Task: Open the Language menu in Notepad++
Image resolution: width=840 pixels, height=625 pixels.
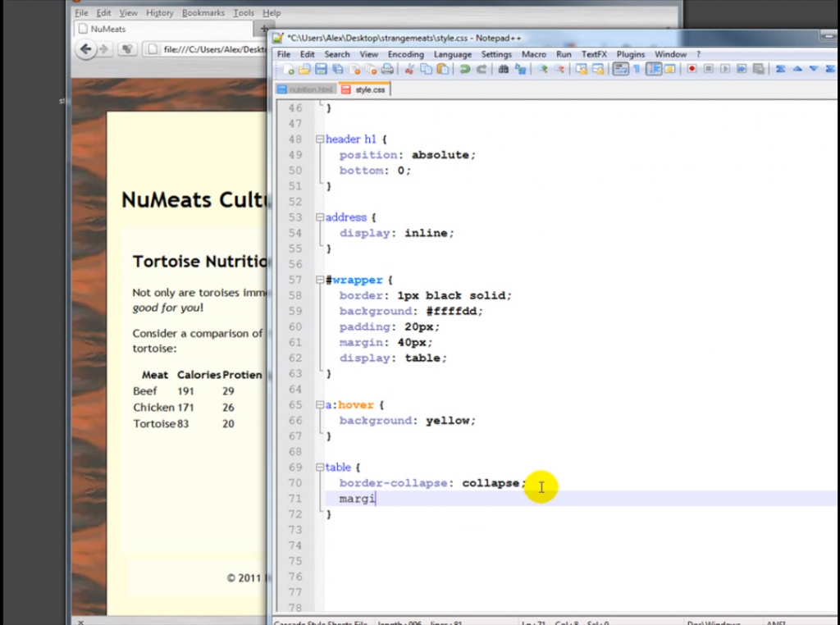Action: (452, 54)
